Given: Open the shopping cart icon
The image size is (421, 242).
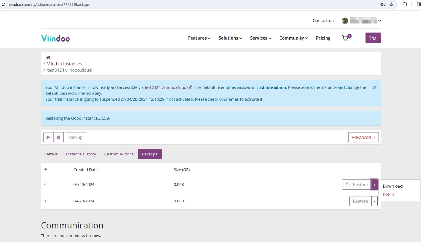Looking at the screenshot, I should tap(346, 38).
